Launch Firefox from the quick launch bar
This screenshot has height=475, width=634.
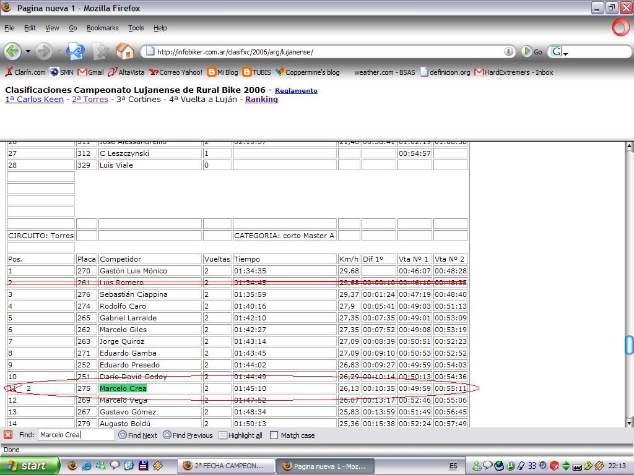pyautogui.click(x=72, y=466)
